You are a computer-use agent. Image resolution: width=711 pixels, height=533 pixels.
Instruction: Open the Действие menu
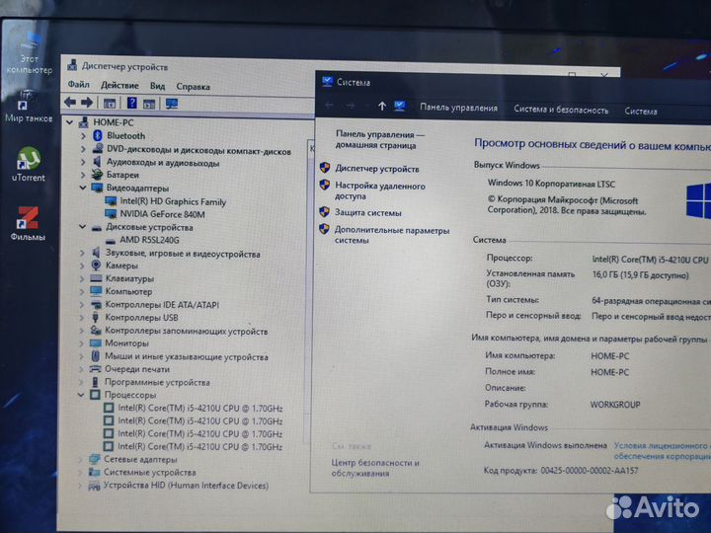pyautogui.click(x=119, y=85)
